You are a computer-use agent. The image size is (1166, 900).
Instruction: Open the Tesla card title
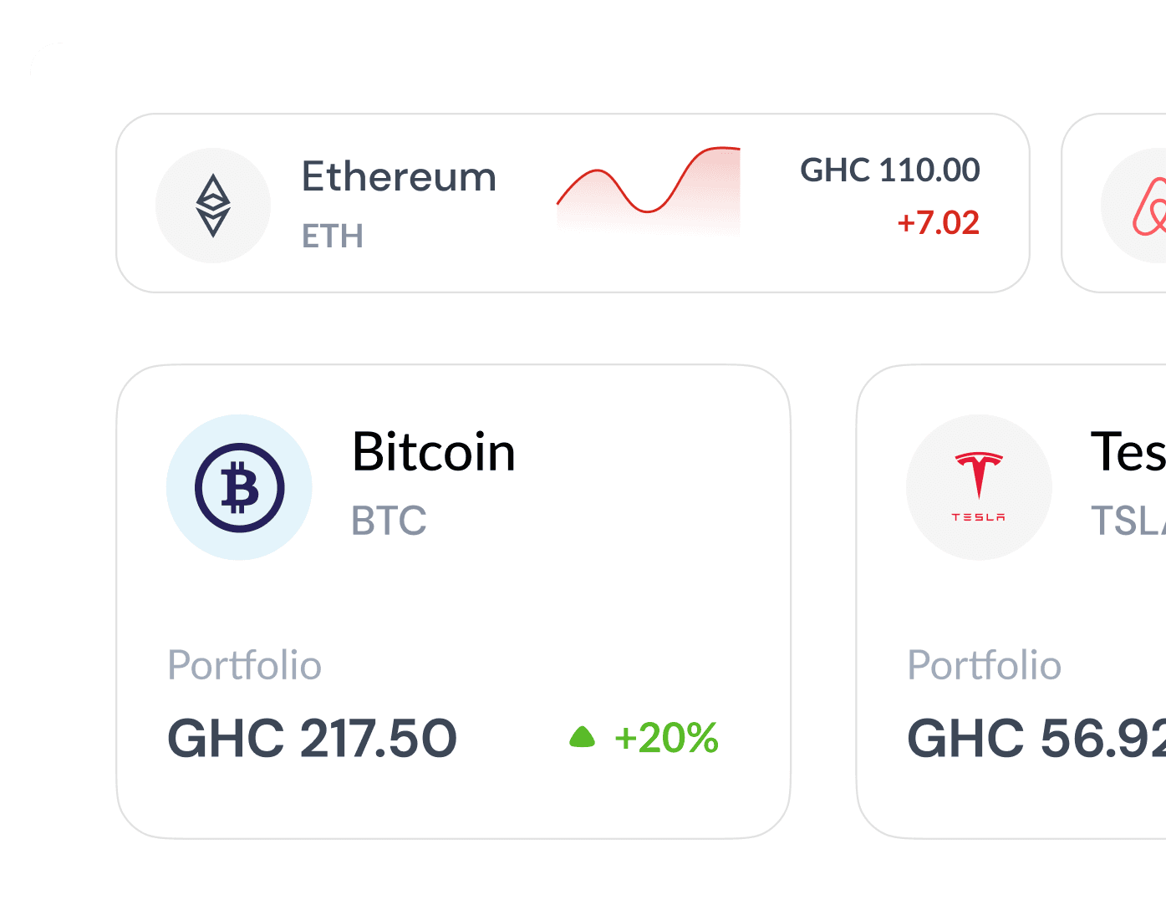click(x=1128, y=452)
